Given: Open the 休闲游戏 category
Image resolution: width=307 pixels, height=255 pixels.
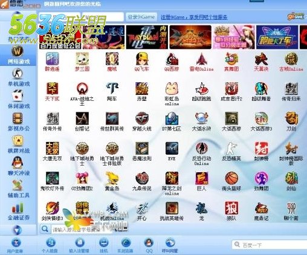Looking at the screenshot, I should point(18,100).
